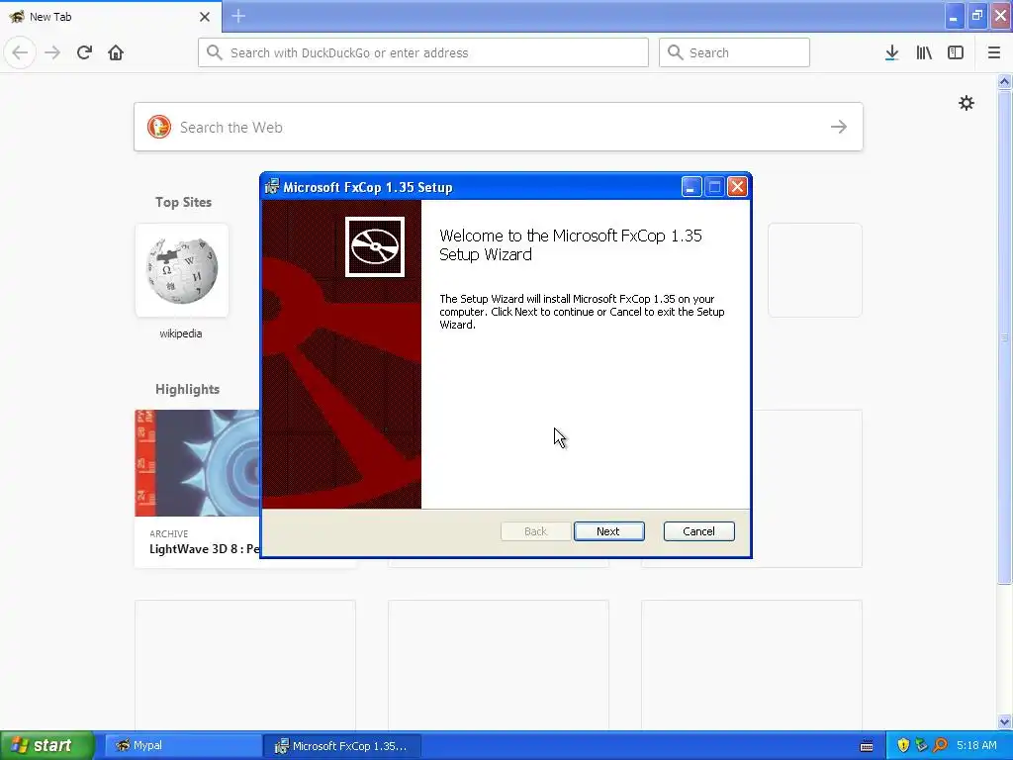Click the magnifier icon in Search field
The height and width of the screenshot is (760, 1013).
(x=675, y=52)
